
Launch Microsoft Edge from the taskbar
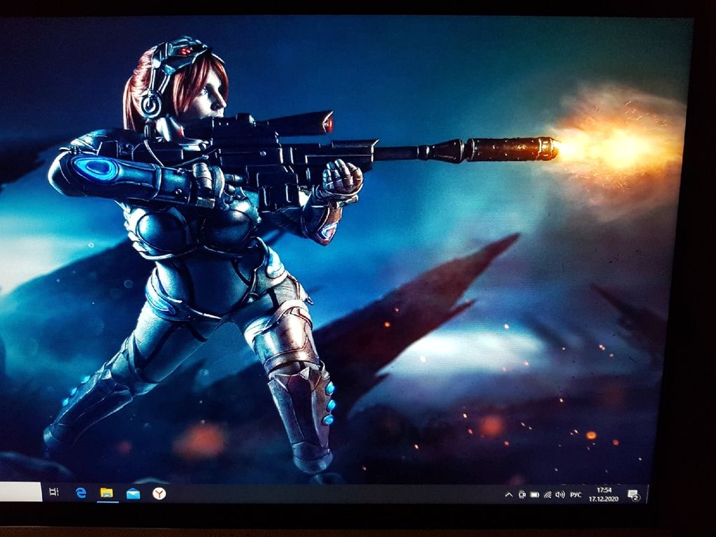point(81,492)
